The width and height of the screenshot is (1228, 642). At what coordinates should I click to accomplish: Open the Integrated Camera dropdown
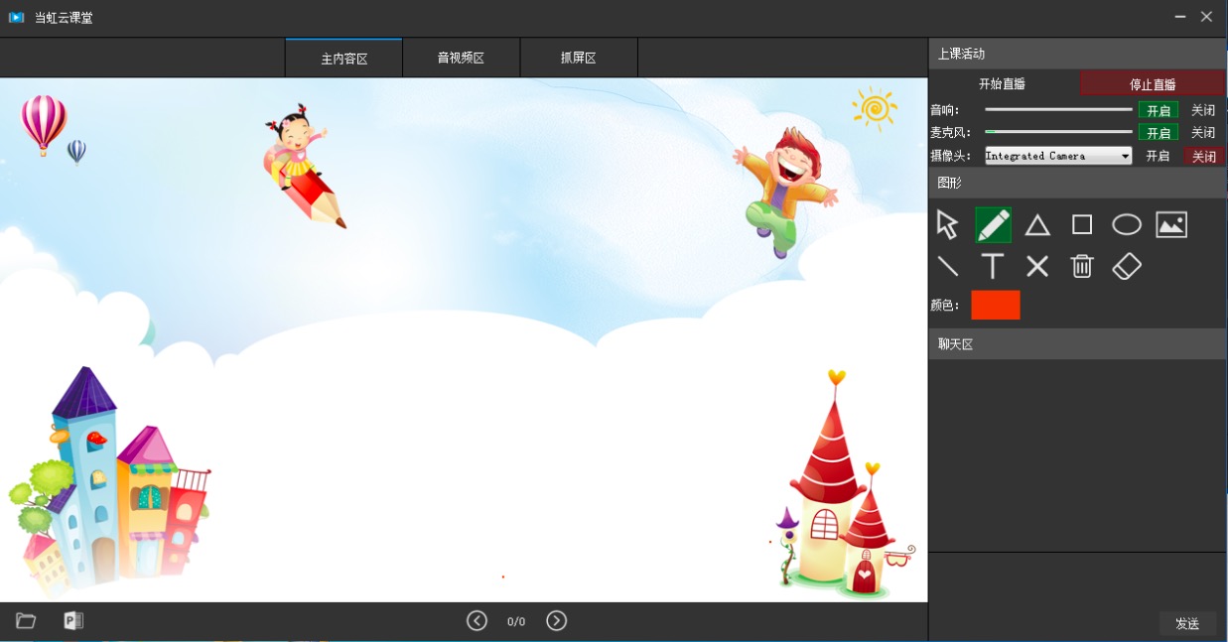(1058, 156)
